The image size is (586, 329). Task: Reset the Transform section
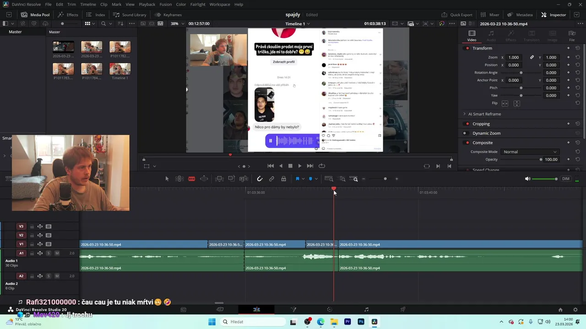[x=578, y=48]
